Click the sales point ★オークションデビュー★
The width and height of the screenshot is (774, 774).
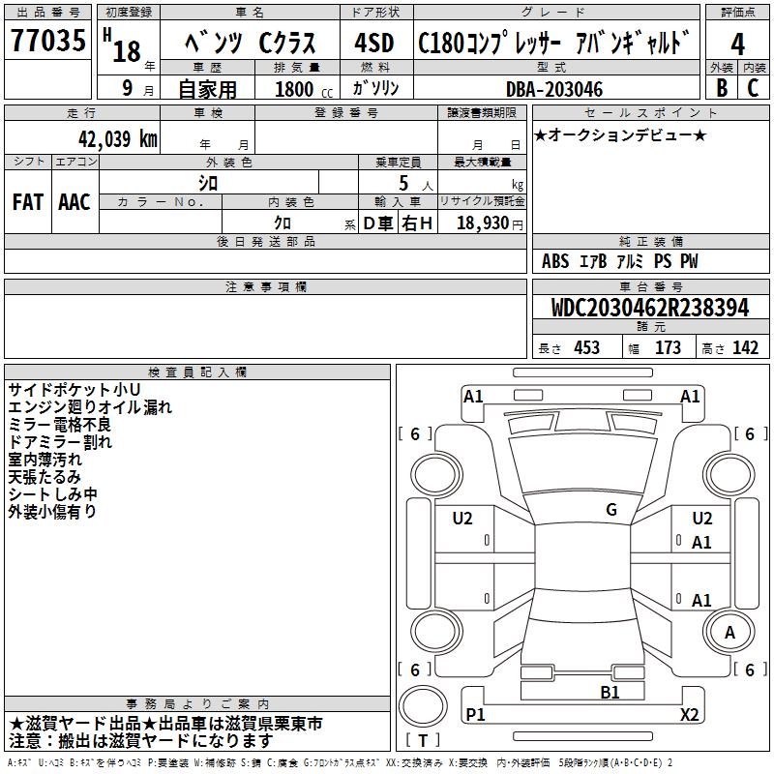pyautogui.click(x=620, y=134)
